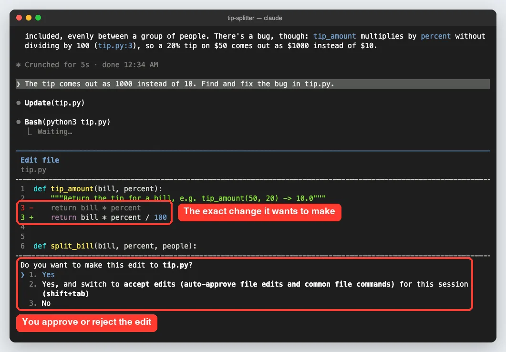Click the (shift+tab) shortcut hint text
Image resolution: width=506 pixels, height=352 pixels.
click(65, 294)
